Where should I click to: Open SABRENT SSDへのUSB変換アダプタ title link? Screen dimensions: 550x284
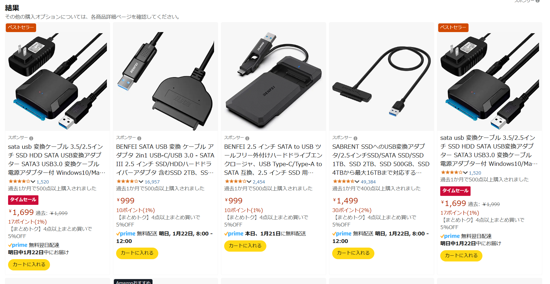coord(381,159)
